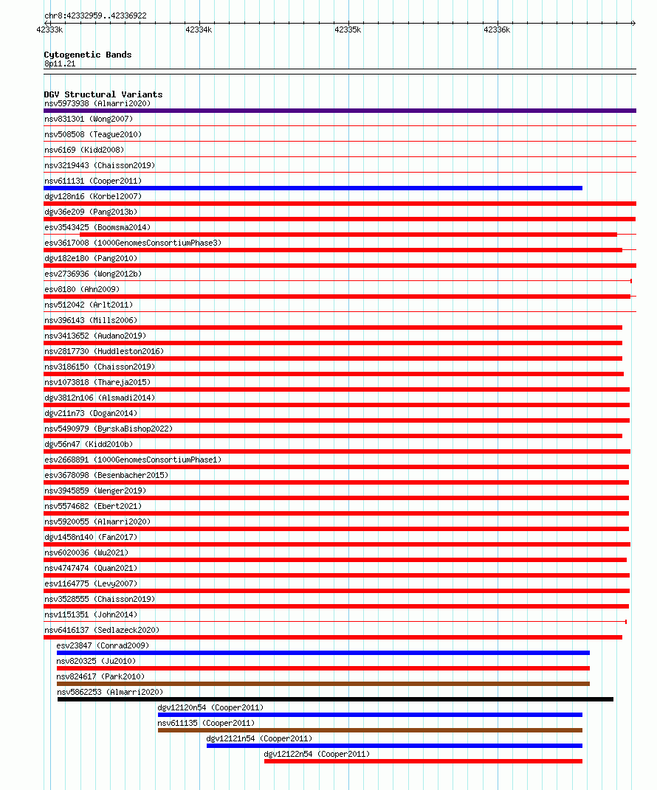Click nsv4747474 (Quan2021) label
This screenshot has height=790, width=657.
pos(91,568)
